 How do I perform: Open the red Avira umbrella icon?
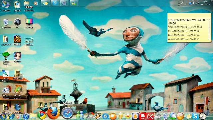click(x=150, y=116)
